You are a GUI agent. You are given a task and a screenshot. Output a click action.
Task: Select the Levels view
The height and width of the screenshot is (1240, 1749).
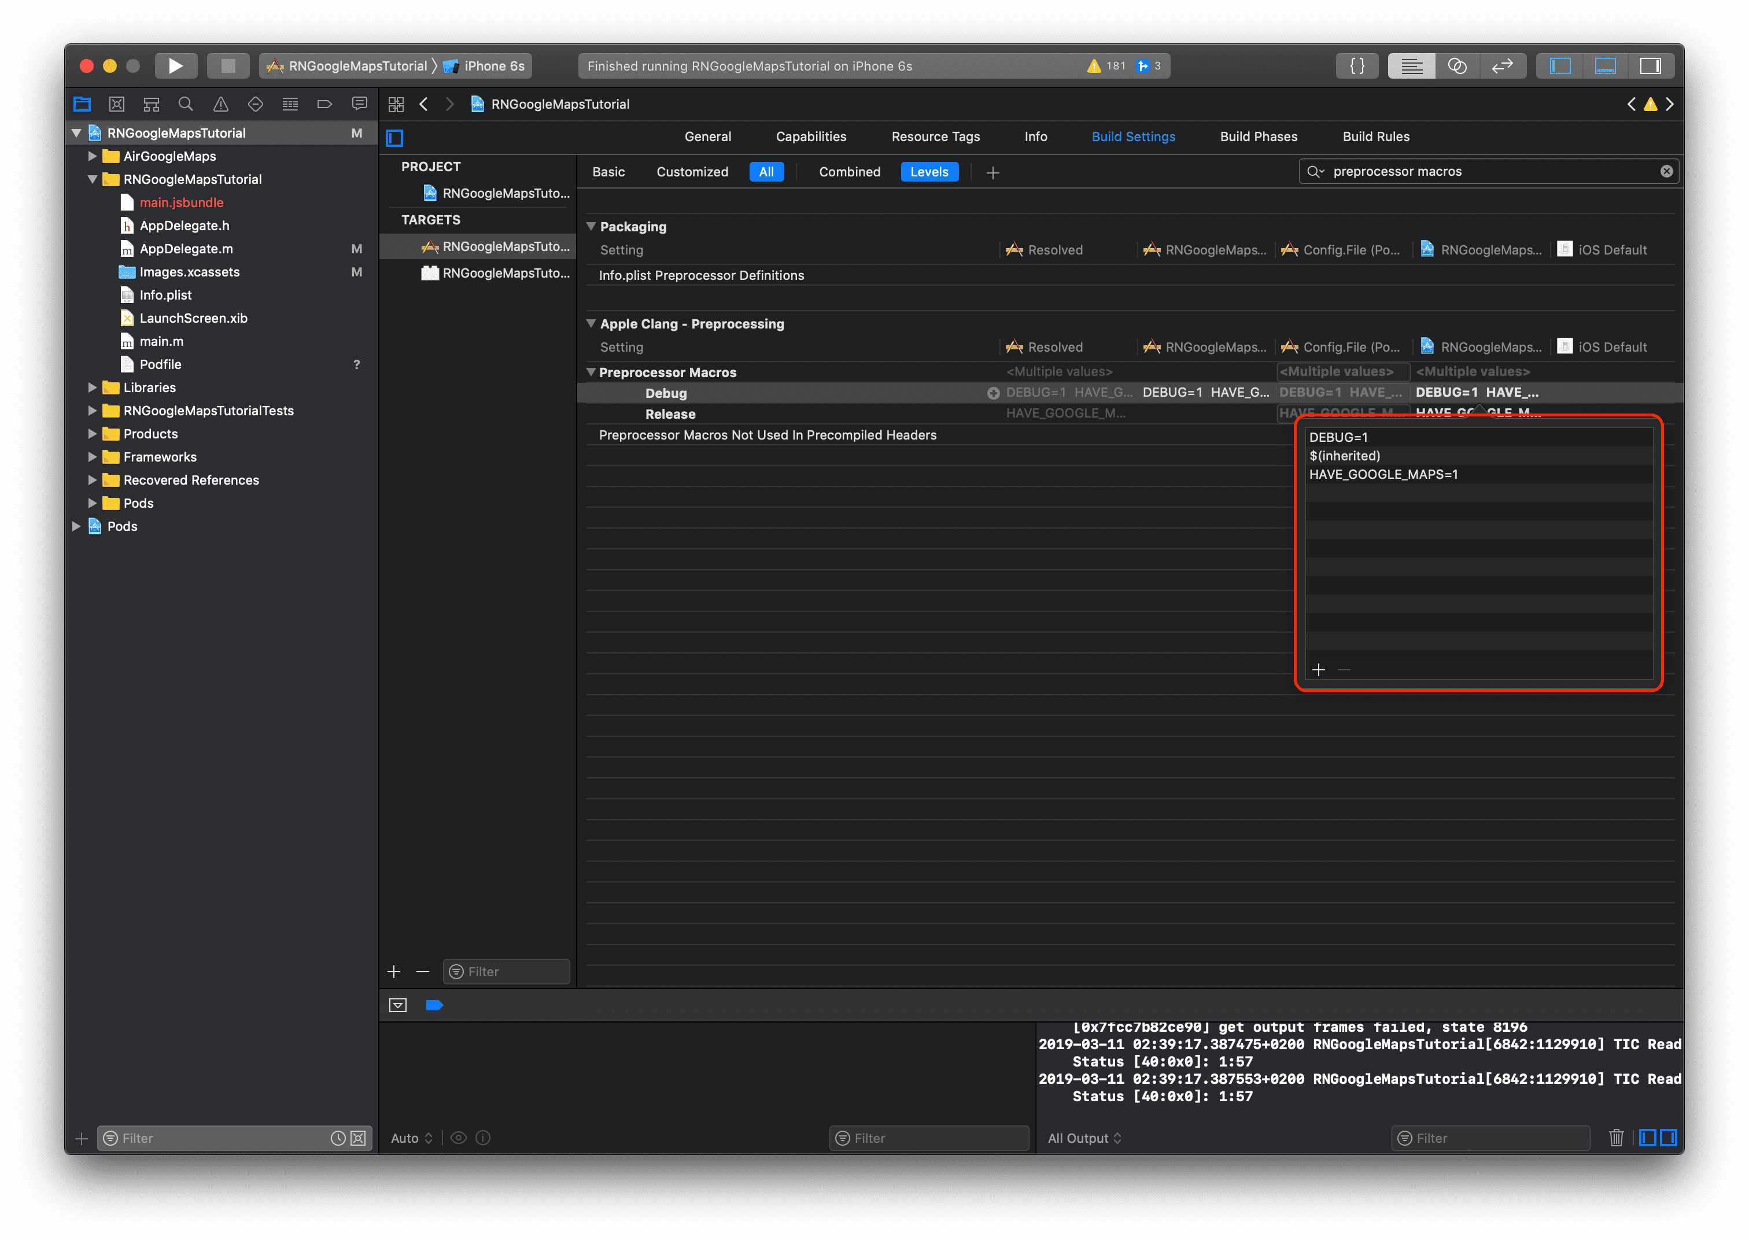pos(928,172)
